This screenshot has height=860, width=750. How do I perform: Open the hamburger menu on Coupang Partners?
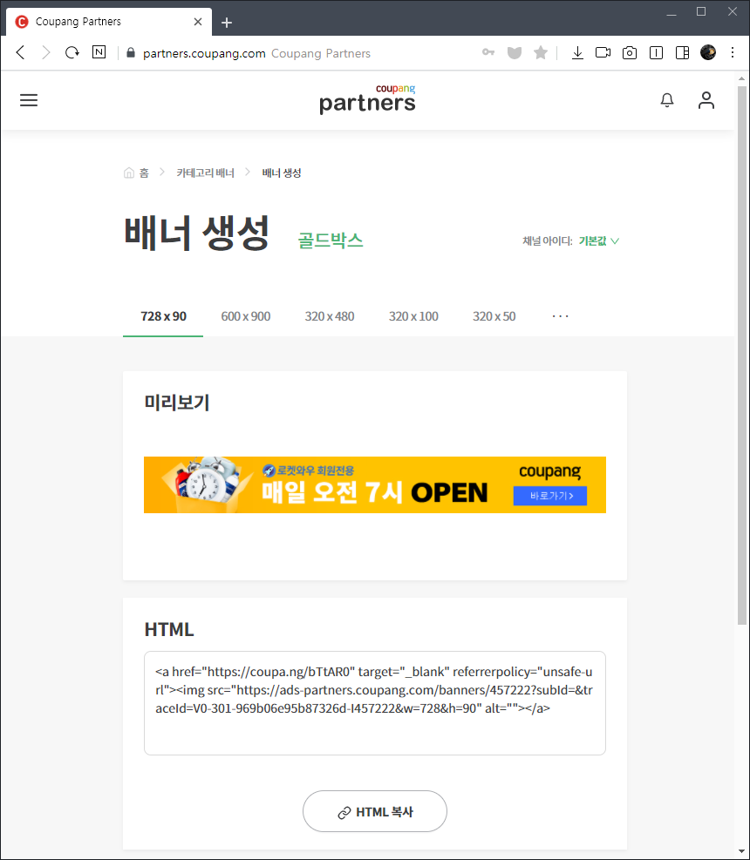[29, 100]
